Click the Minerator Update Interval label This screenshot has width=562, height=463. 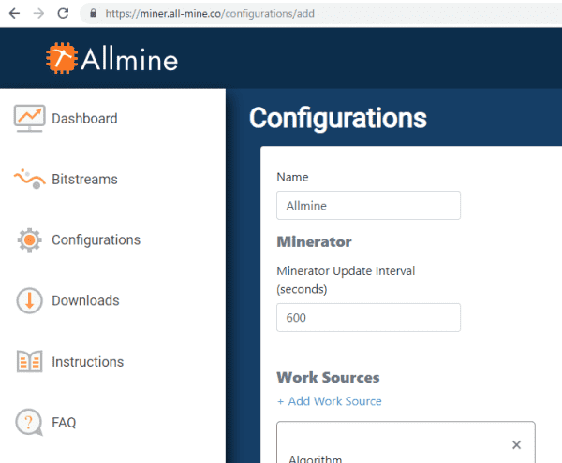pyautogui.click(x=346, y=280)
